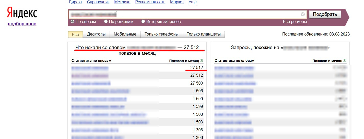Select the История запросов radio button
Screen dimensions: 364x139
coord(143,22)
